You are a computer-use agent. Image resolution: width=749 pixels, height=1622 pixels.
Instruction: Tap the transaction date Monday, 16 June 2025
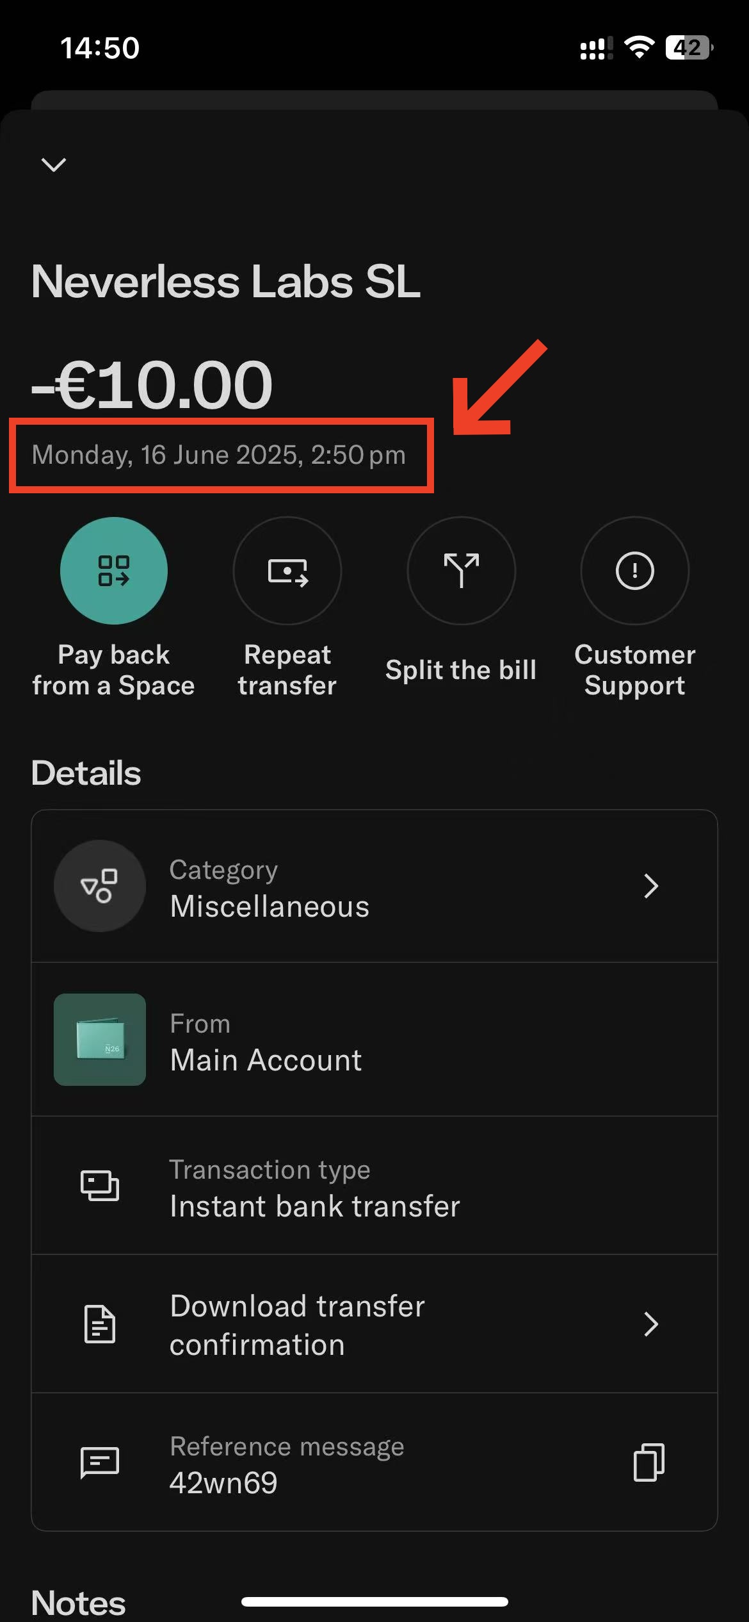point(218,455)
